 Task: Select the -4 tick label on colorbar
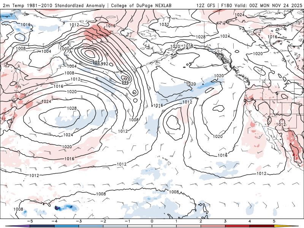pos(54,221)
